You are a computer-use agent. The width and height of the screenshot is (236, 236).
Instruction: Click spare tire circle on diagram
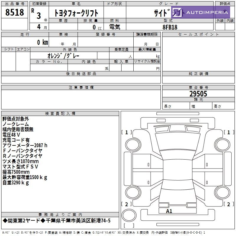[129, 215]
